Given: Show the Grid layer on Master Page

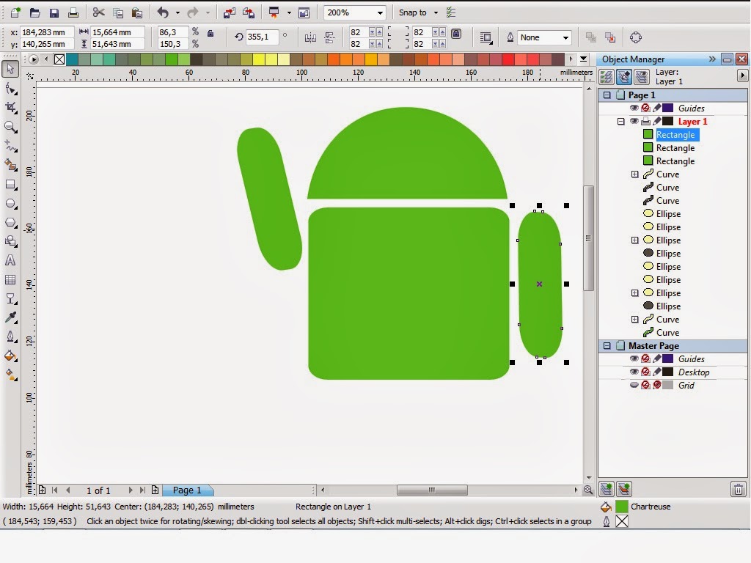Looking at the screenshot, I should [x=635, y=385].
